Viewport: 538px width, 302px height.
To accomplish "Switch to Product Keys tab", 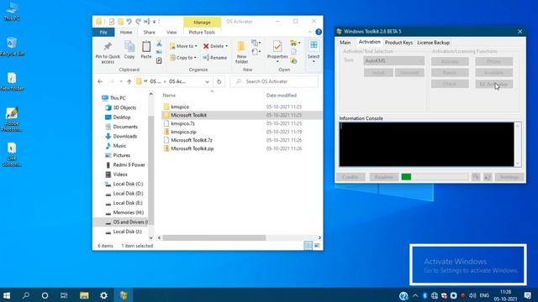I will [398, 43].
